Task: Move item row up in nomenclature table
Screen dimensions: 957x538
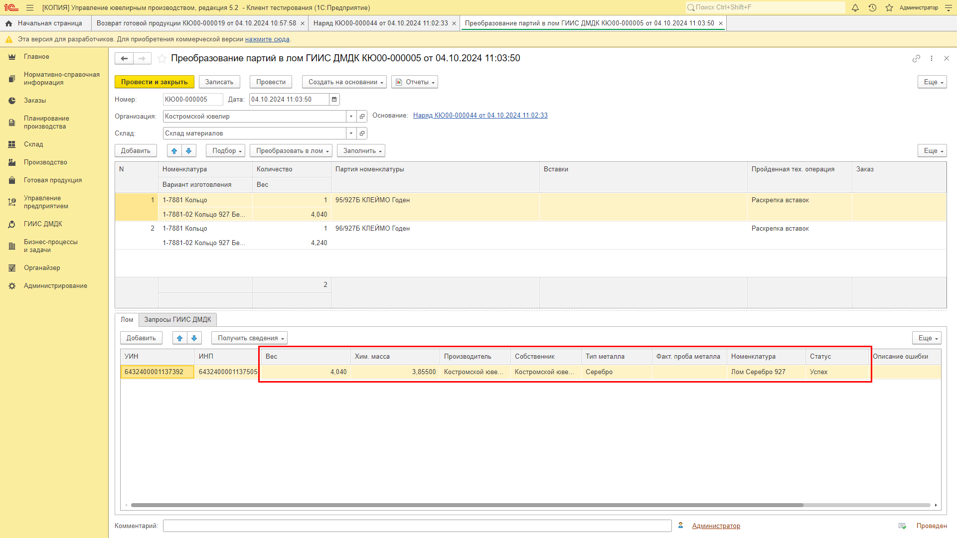Action: [174, 151]
